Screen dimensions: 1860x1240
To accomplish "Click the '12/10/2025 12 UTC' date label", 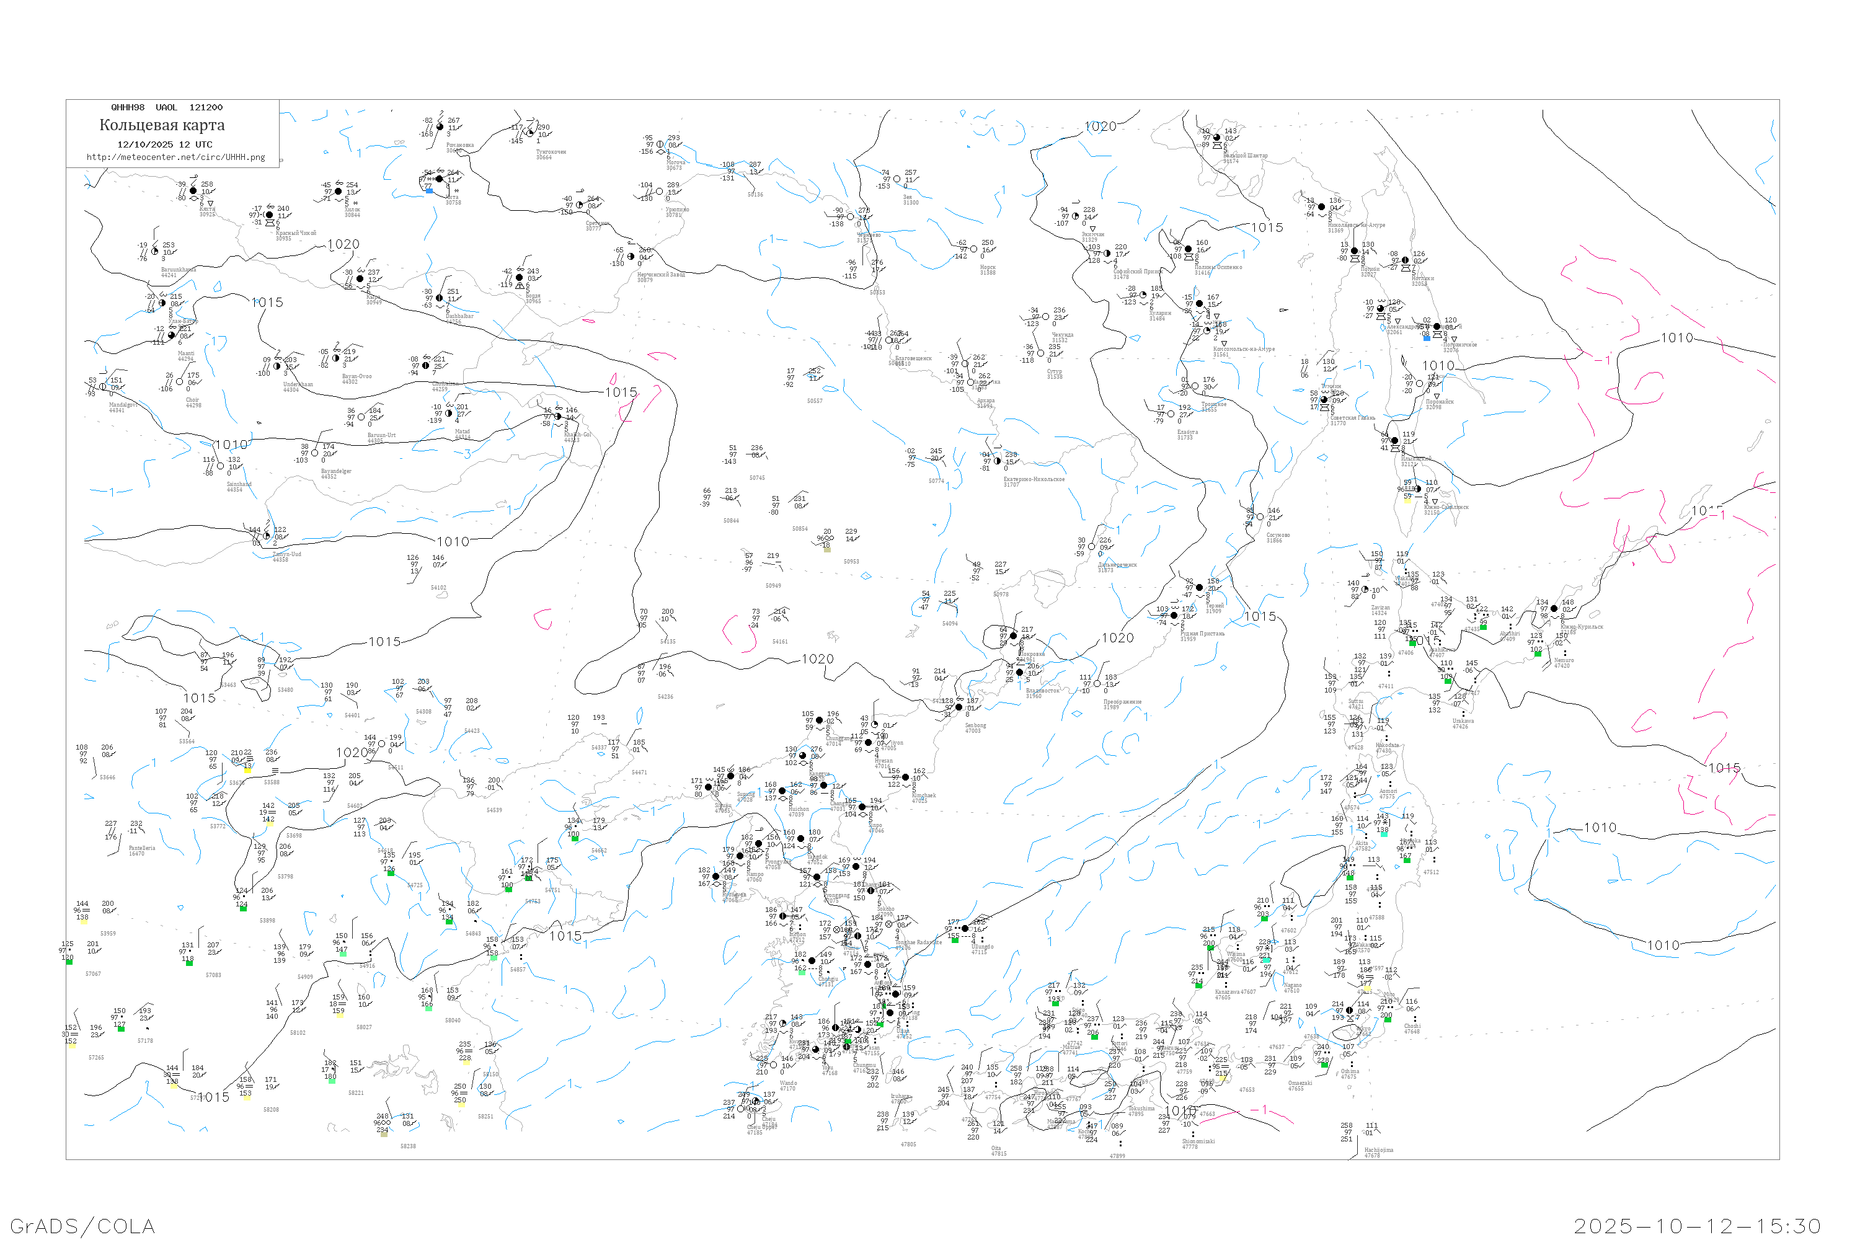I will (164, 144).
